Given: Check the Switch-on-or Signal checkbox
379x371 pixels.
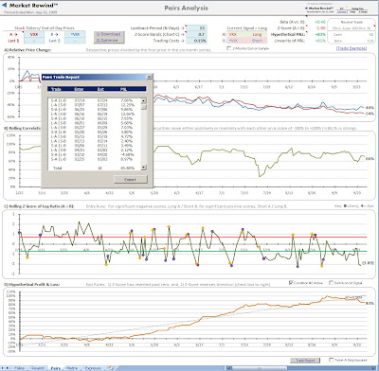Looking at the screenshot, I should coord(332,283).
